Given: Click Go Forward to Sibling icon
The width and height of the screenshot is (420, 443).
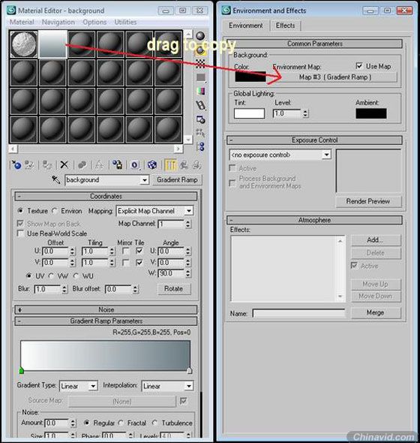Looking at the screenshot, I should tap(196, 164).
